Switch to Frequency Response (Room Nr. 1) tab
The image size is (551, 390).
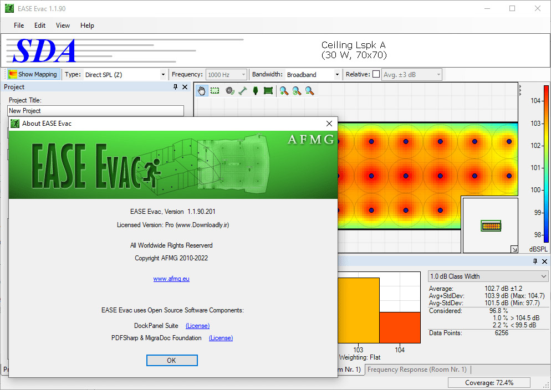coord(417,370)
